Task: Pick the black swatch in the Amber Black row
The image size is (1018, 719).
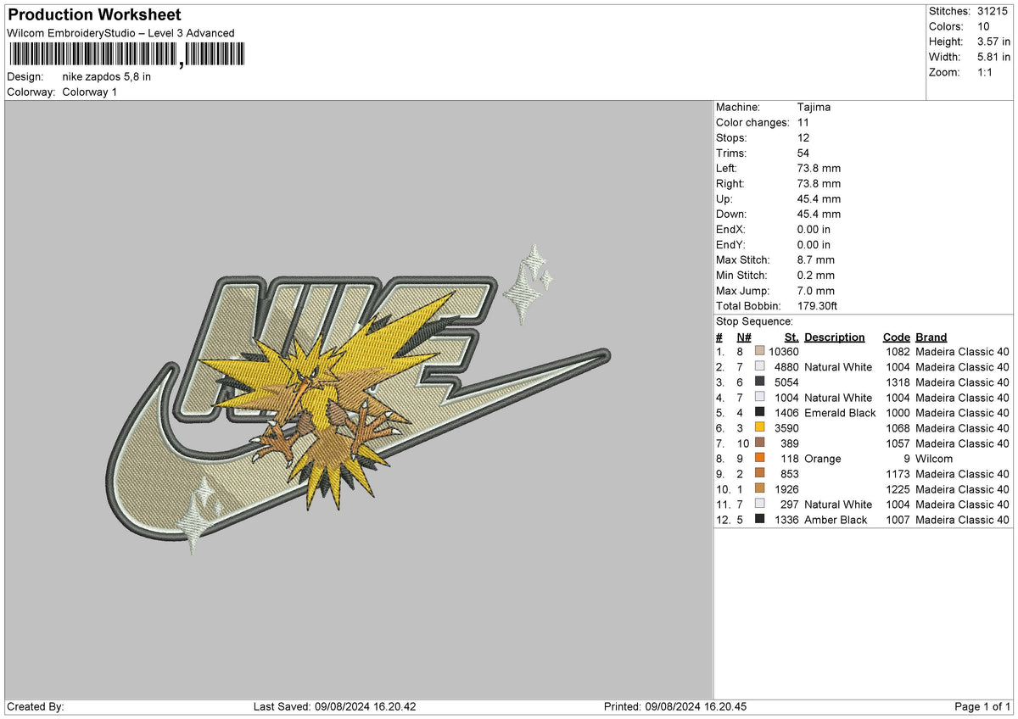Action: [759, 520]
